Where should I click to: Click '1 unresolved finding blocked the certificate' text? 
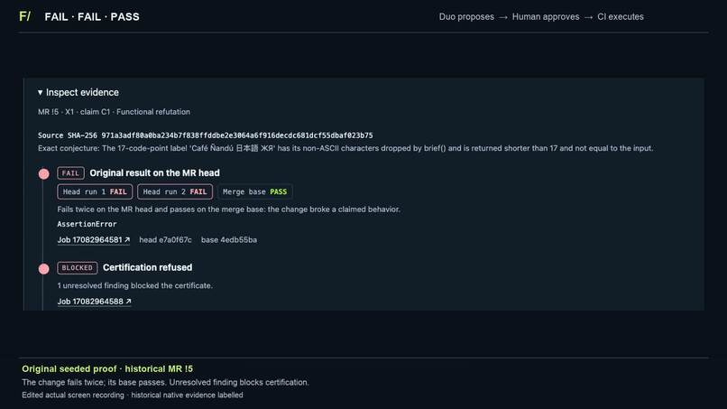(x=135, y=286)
